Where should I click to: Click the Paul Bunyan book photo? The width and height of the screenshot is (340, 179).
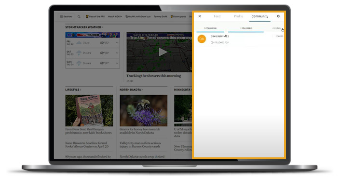click(89, 110)
